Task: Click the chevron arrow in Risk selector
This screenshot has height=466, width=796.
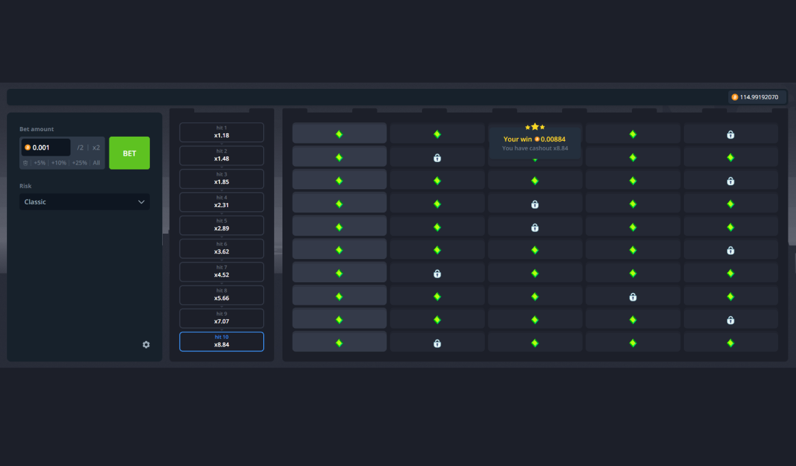Action: tap(141, 202)
